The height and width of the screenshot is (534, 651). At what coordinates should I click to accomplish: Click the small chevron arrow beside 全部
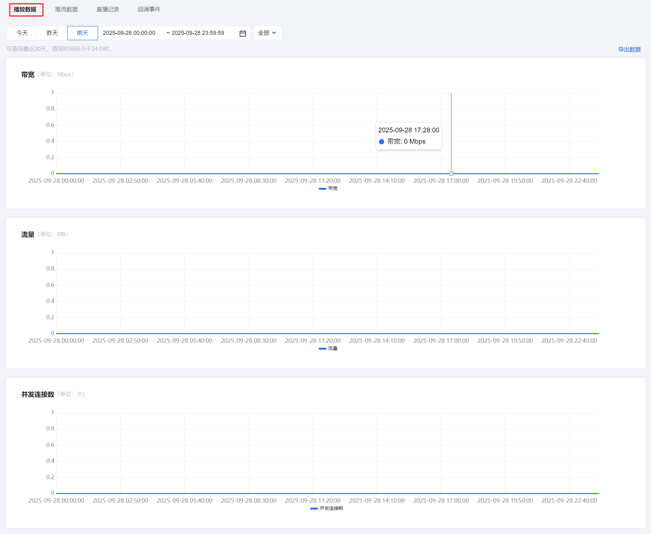click(274, 33)
